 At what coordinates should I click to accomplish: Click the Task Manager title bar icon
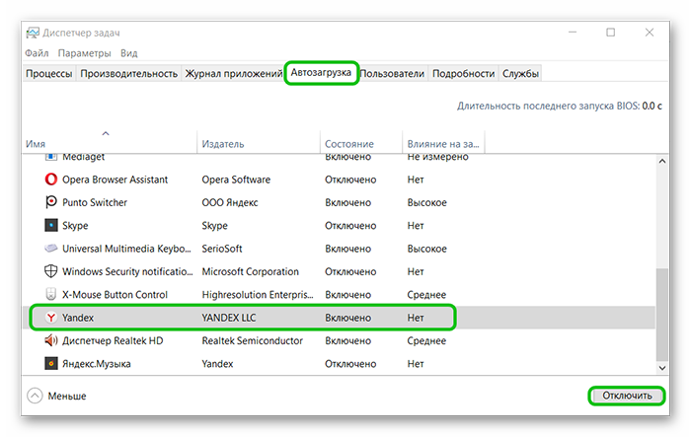pos(33,33)
